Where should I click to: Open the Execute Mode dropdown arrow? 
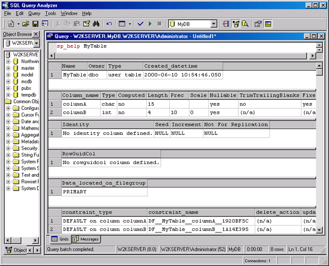(130, 24)
